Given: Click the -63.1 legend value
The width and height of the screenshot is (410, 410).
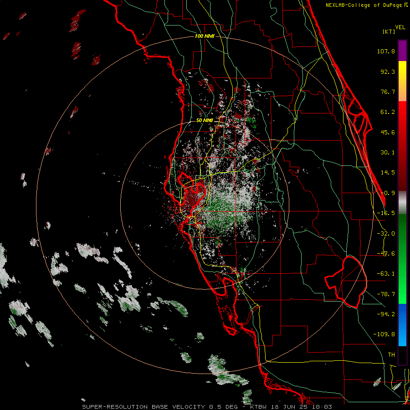Looking at the screenshot, I should tap(386, 274).
